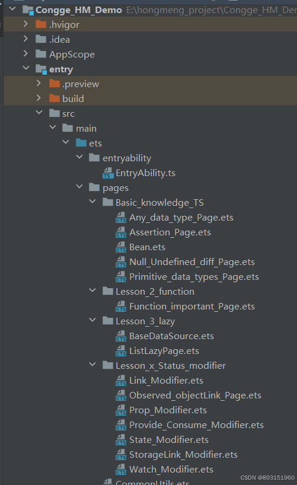297x485 pixels.
Task: Select Link_Modifier.ets file name
Action: click(x=166, y=381)
